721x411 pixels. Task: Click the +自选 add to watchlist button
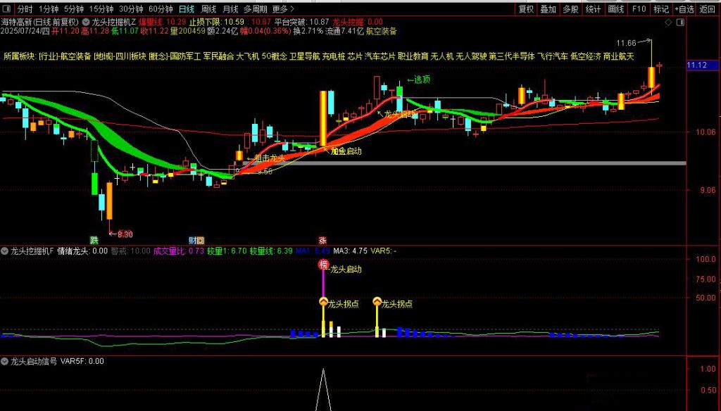pos(684,9)
